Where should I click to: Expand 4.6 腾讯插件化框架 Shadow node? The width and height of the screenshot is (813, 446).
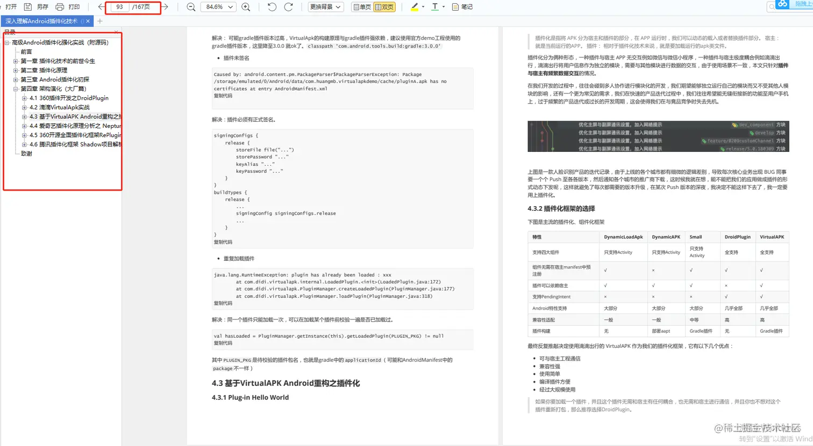tap(25, 144)
